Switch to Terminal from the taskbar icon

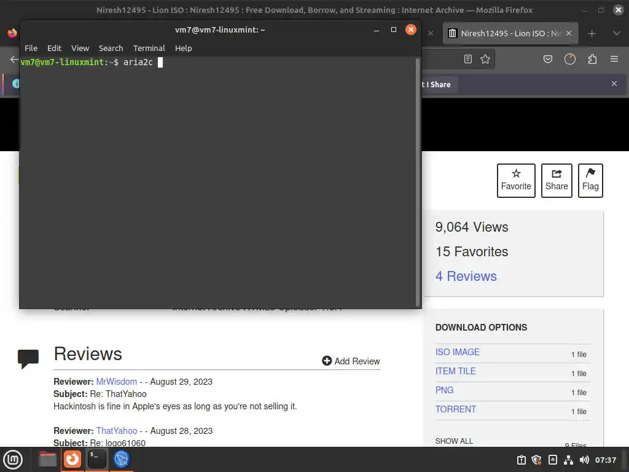(96, 459)
